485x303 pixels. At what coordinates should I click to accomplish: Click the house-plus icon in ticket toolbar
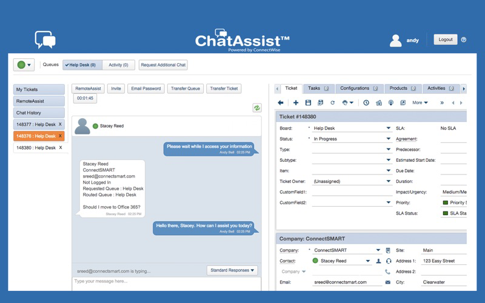point(378,102)
